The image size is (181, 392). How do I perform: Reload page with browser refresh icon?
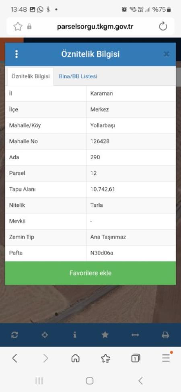point(163,26)
